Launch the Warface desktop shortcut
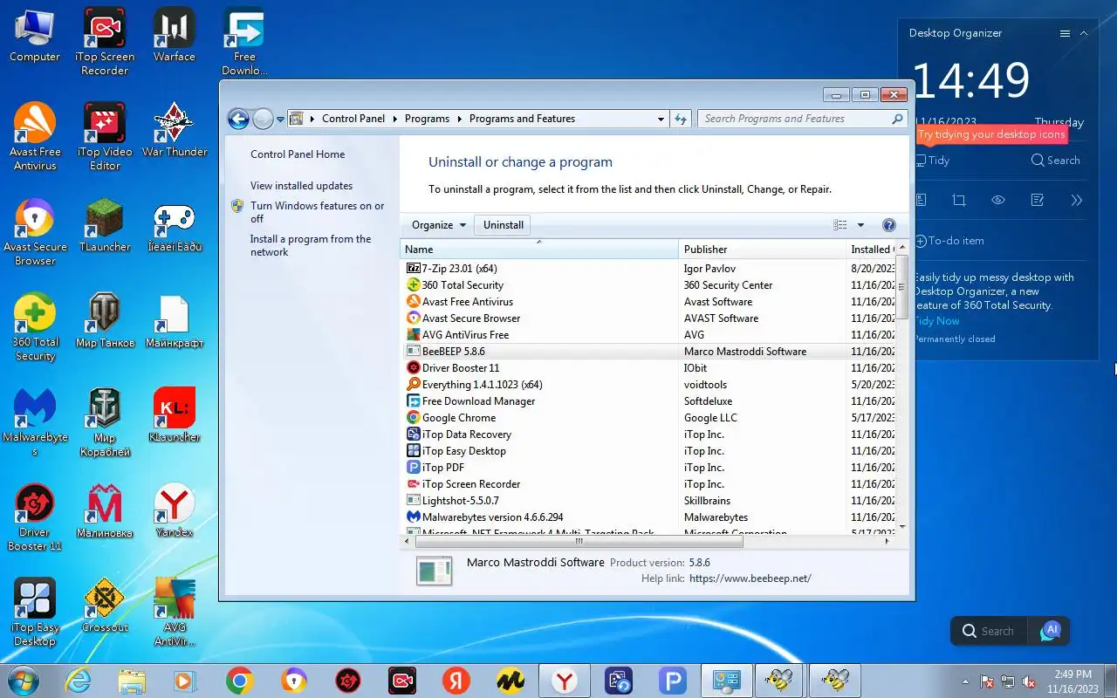This screenshot has width=1117, height=698. point(174,36)
